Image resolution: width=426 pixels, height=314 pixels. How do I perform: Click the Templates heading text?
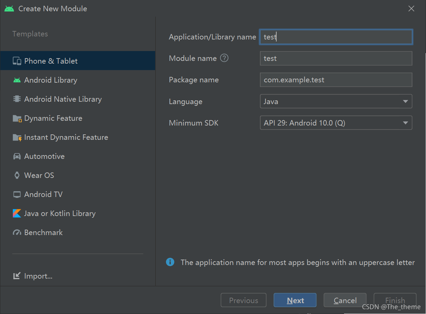(30, 34)
